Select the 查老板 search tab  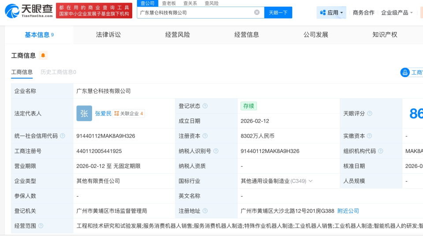169,3
